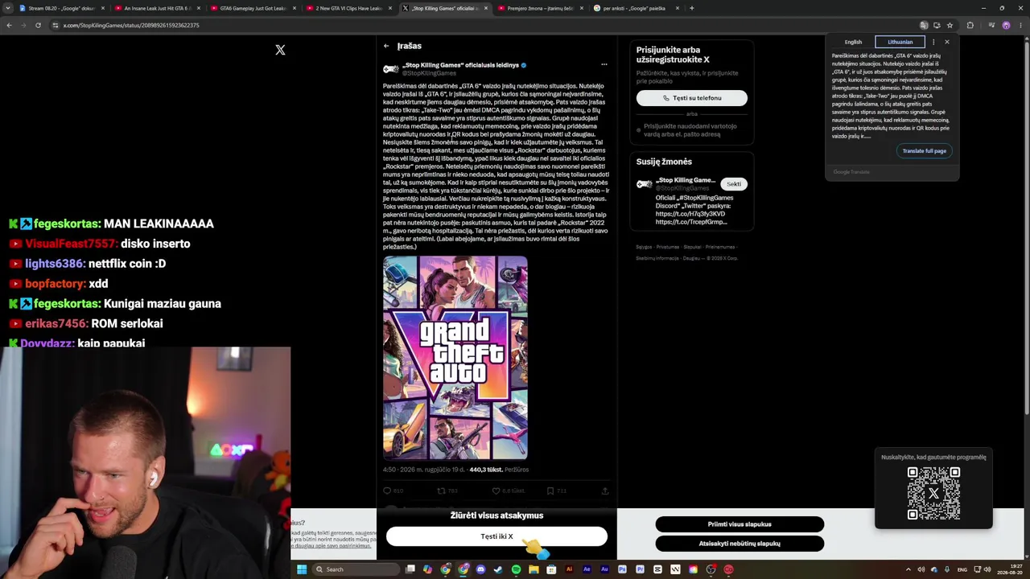Viewport: 1030px width, 579px height.
Task: Open the Slapukai footer link
Action: pos(692,247)
